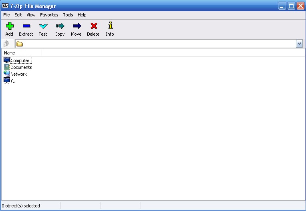Open the Help menu

82,15
